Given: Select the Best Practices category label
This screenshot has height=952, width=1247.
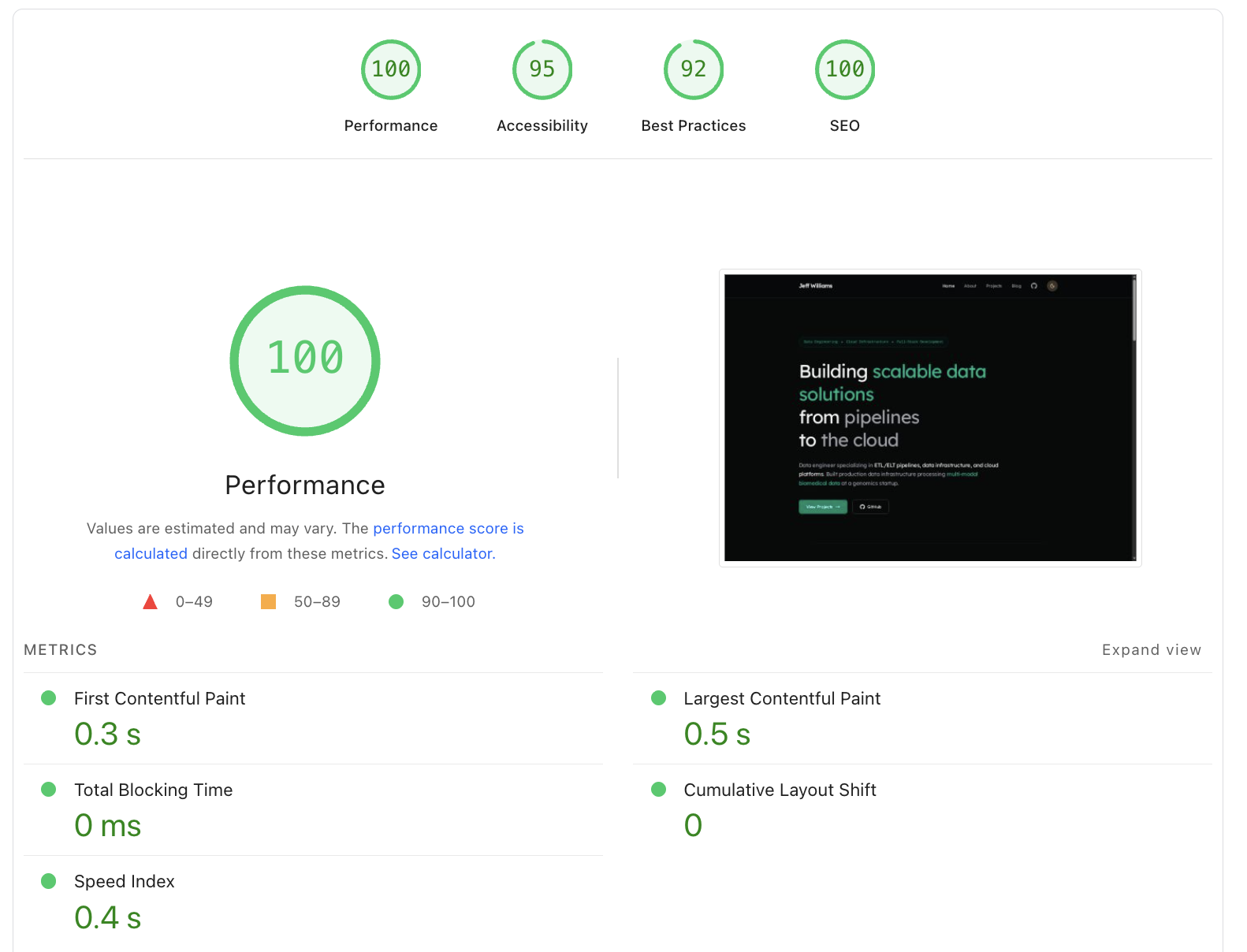Looking at the screenshot, I should click(x=694, y=126).
